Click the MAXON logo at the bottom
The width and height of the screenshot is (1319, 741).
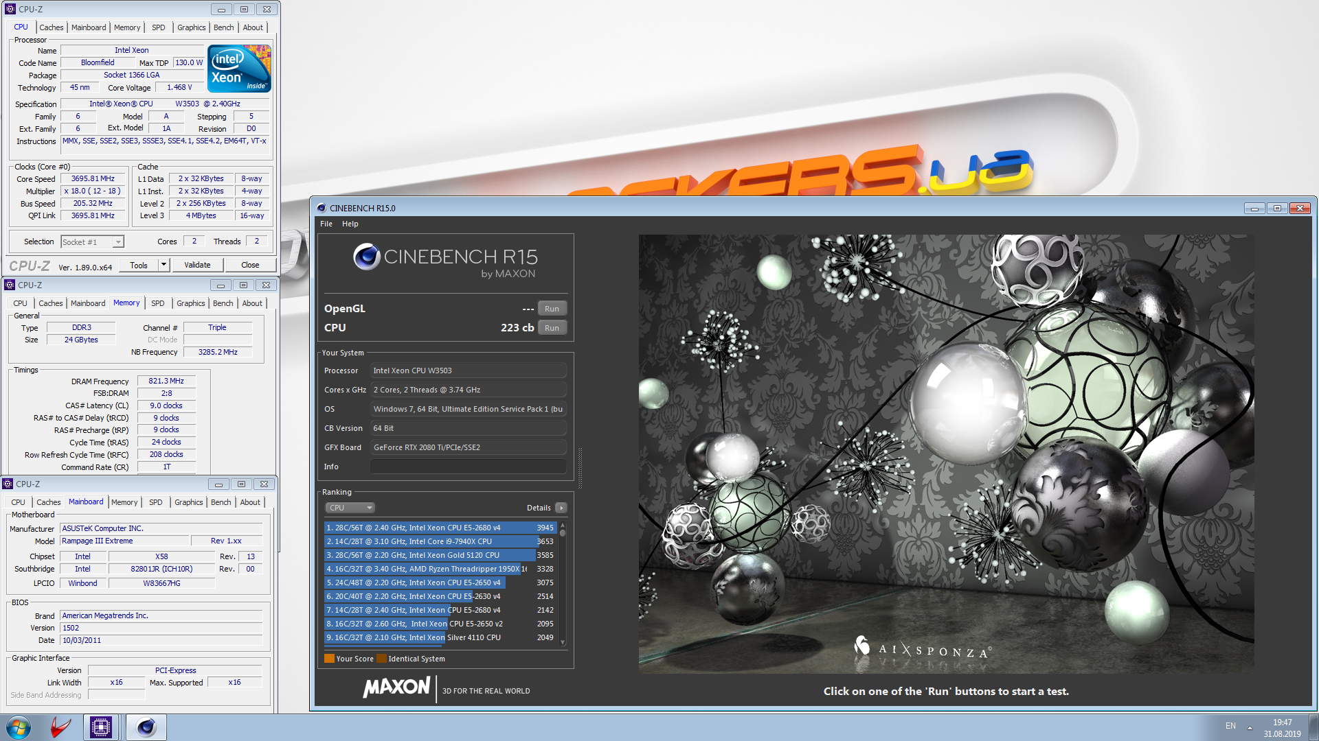[396, 687]
